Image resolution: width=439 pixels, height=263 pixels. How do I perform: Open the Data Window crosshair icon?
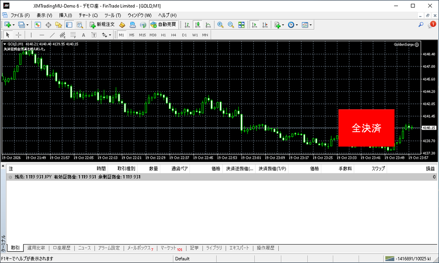tap(48, 25)
